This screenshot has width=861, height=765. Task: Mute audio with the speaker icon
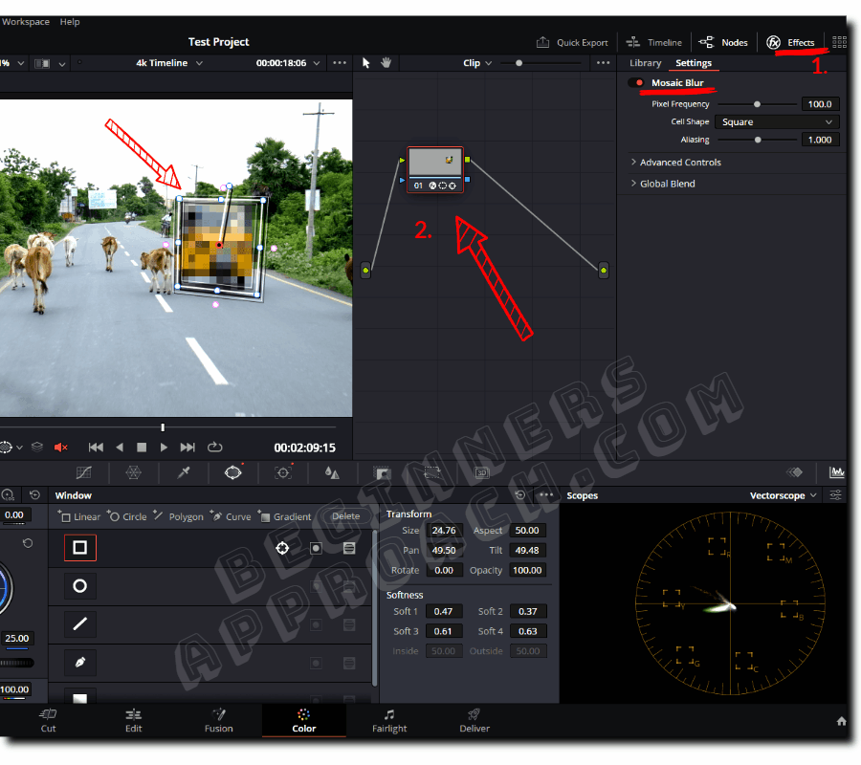pyautogui.click(x=61, y=446)
